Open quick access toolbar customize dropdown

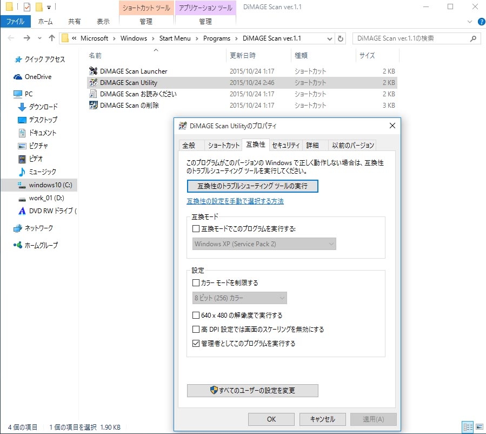49,7
